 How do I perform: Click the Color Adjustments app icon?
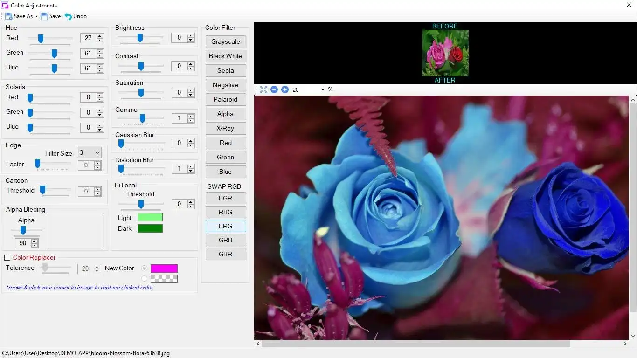pyautogui.click(x=5, y=5)
